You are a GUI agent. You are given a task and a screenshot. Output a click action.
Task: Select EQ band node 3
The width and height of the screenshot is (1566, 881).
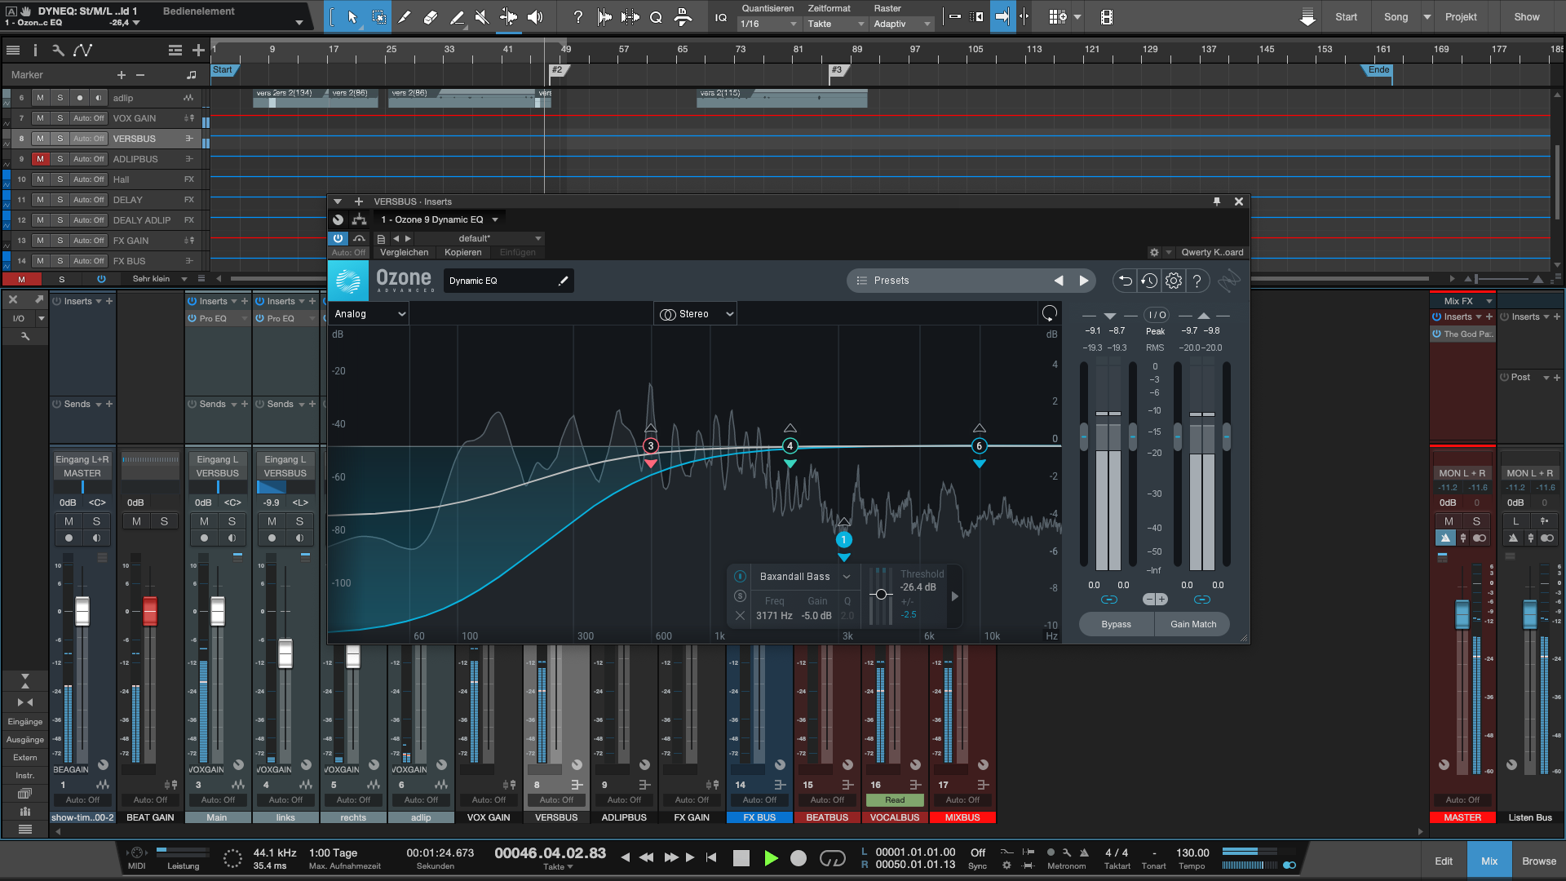650,446
